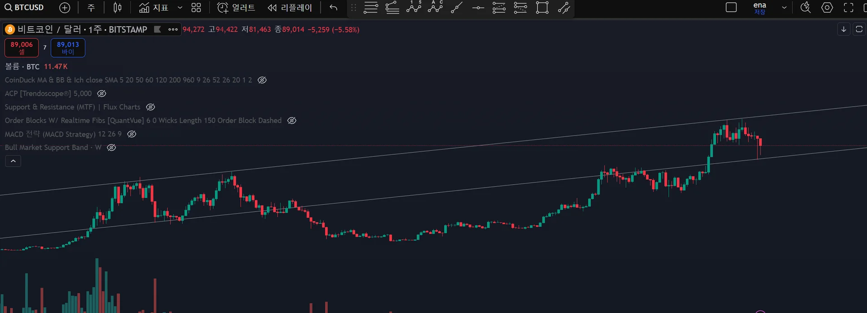Change the weekly interval (주)

[91, 8]
